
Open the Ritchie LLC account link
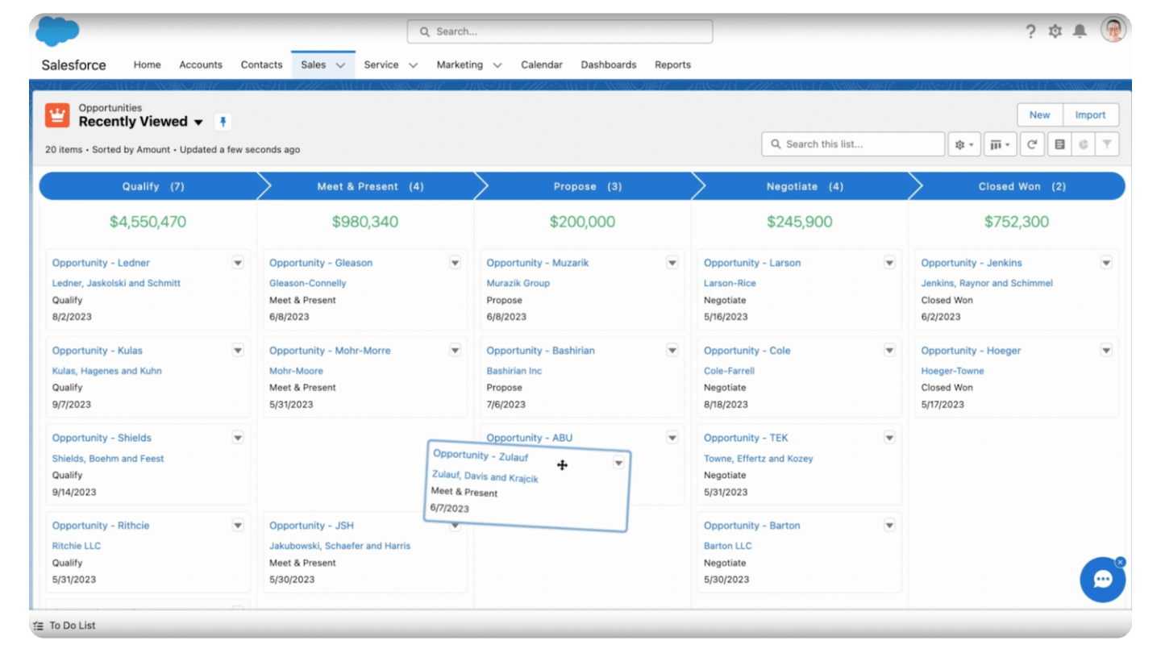click(77, 546)
